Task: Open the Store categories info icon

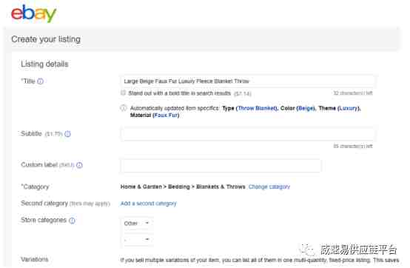Action: [72, 221]
